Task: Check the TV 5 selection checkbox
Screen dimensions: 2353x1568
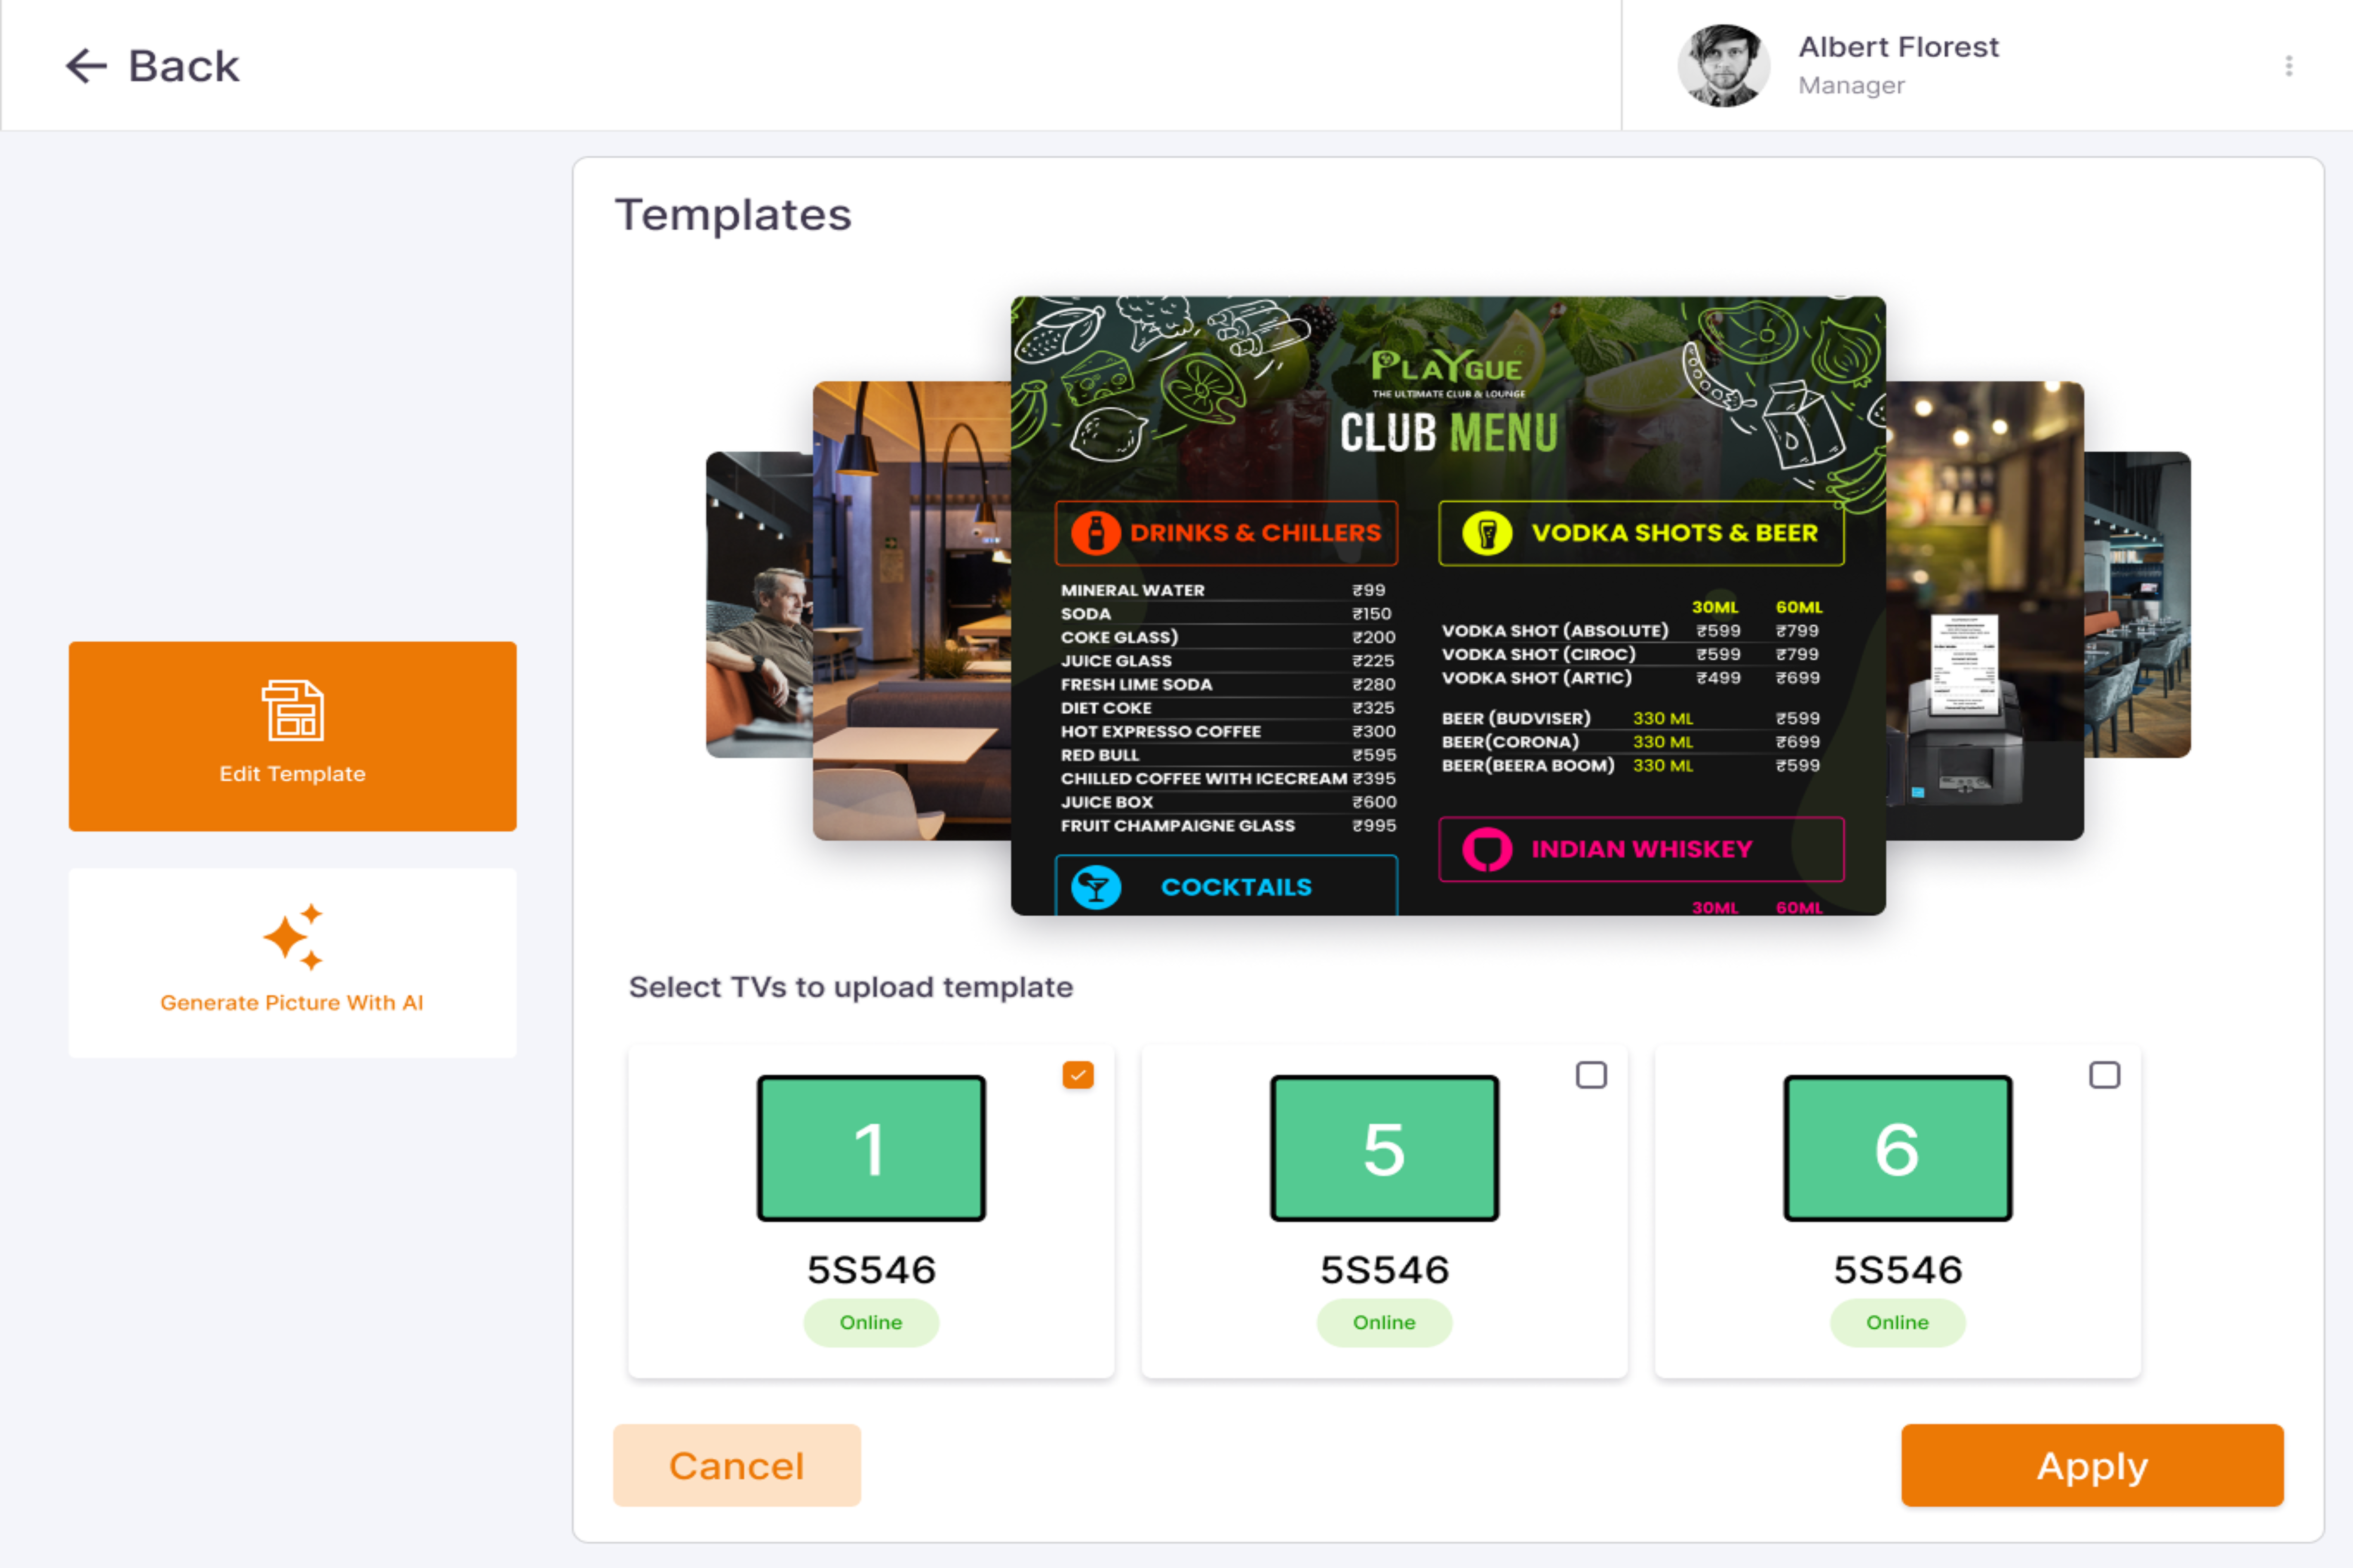Action: coord(1591,1075)
